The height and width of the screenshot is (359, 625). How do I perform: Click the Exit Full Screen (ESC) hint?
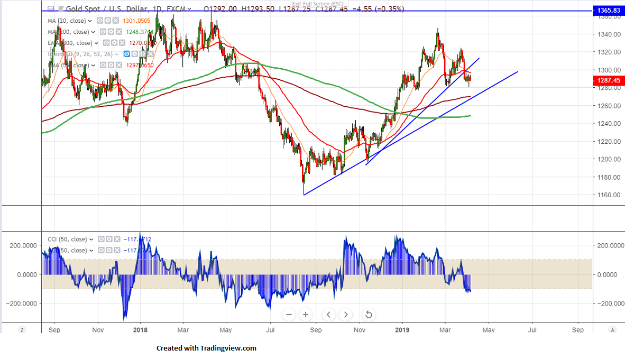tap(318, 4)
